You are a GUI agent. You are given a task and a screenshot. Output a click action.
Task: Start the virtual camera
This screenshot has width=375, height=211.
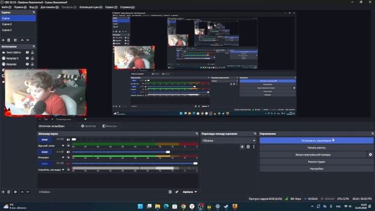click(x=313, y=155)
